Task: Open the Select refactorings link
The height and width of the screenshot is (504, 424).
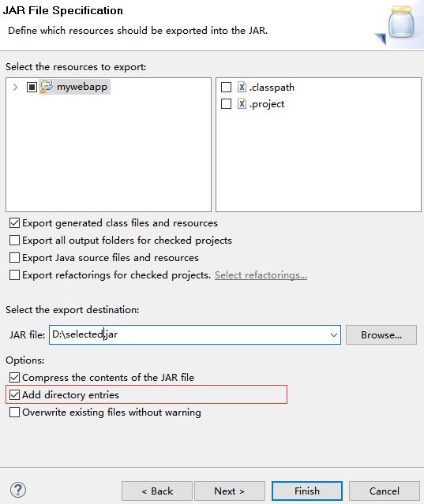Action: click(x=261, y=275)
